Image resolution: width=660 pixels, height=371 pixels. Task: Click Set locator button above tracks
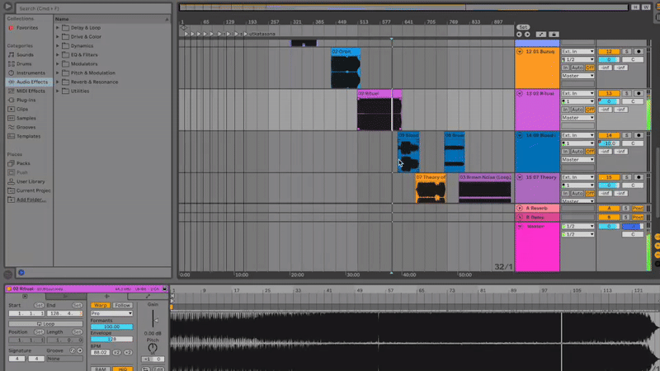523,27
